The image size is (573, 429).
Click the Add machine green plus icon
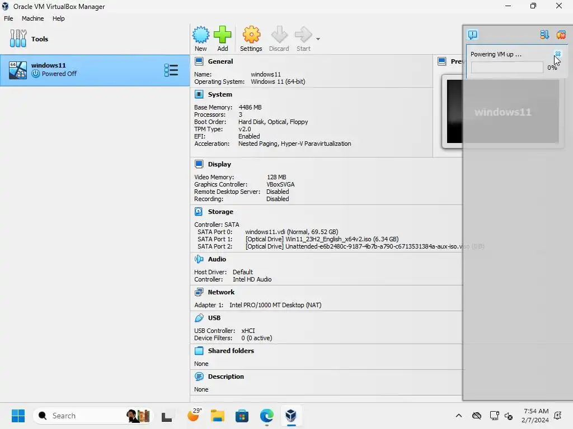click(x=222, y=35)
